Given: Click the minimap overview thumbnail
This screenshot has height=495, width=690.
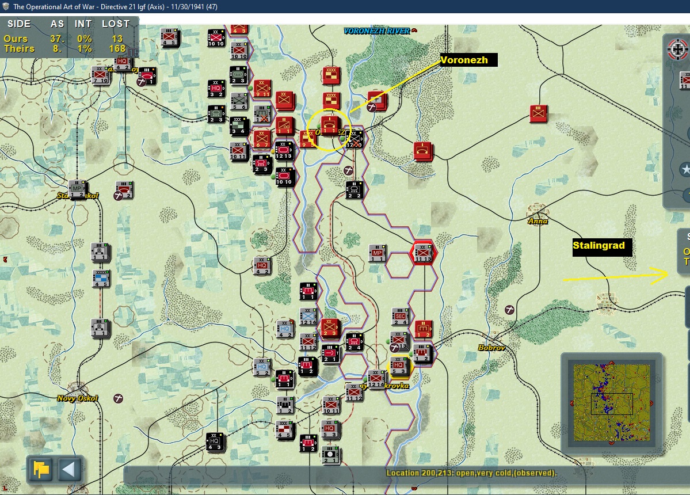Looking at the screenshot, I should [x=612, y=402].
